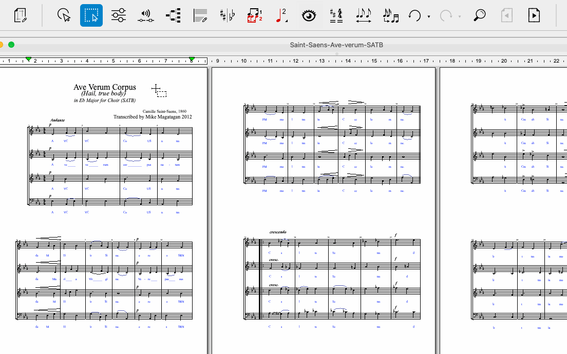The height and width of the screenshot is (354, 567).
Task: Select the lasso pointer selection tool
Action: [64, 15]
